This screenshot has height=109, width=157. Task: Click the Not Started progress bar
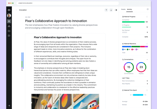(x=124, y=32)
